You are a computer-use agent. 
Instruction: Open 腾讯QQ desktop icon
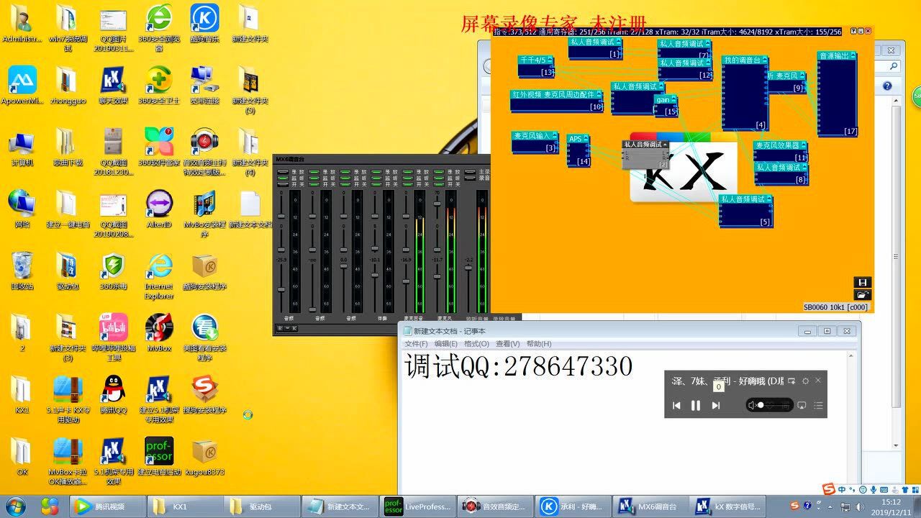coord(113,394)
